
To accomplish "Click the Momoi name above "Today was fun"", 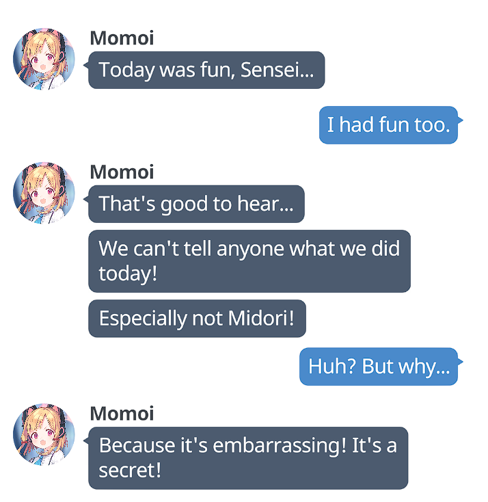I will tap(122, 38).
